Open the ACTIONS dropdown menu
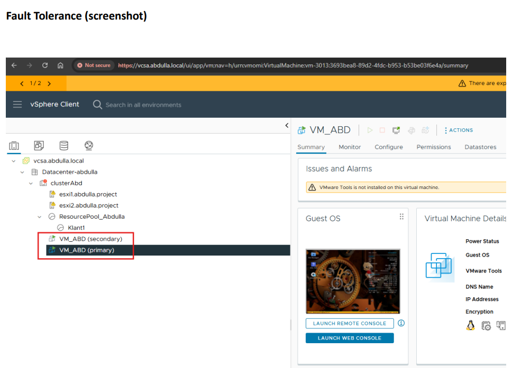The height and width of the screenshot is (368, 512). 459,130
